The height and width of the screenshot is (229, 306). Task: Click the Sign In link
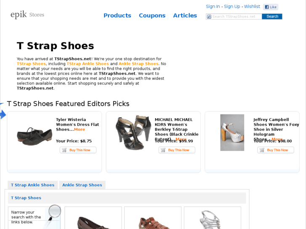213,7
